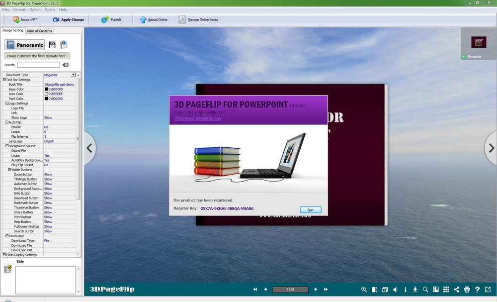Open Manage Online Books

click(198, 20)
